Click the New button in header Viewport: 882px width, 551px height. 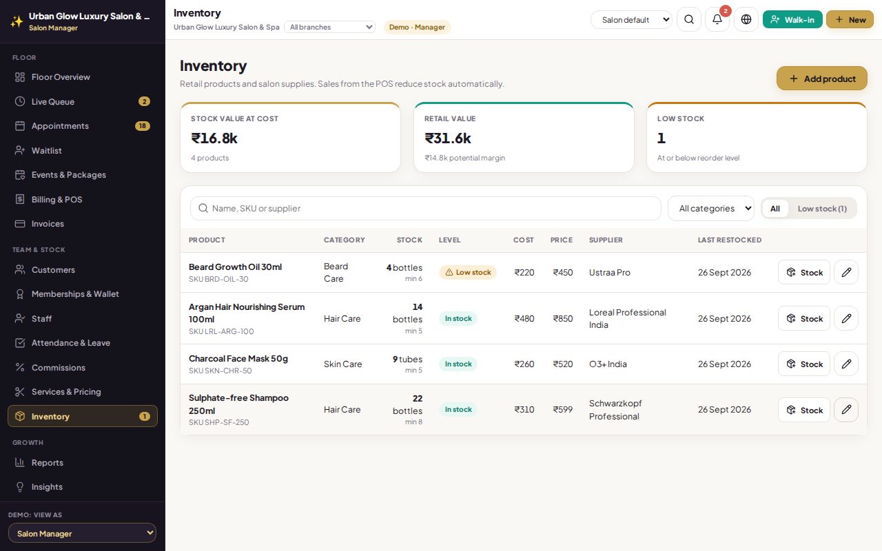850,19
